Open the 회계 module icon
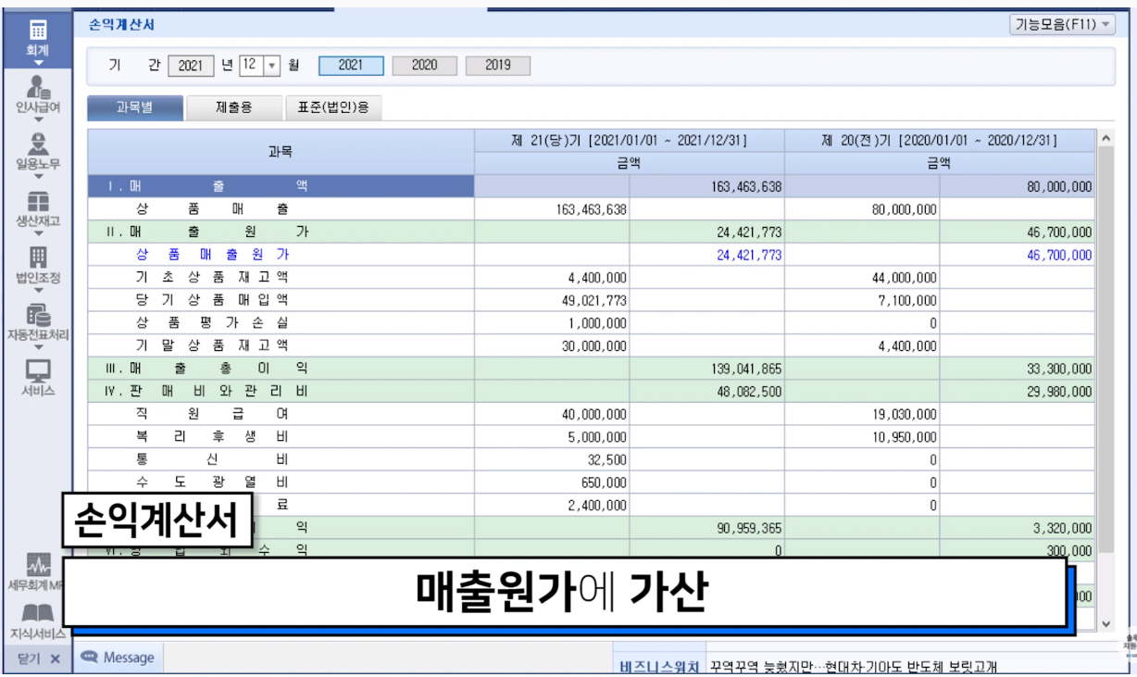1137x677 pixels. click(38, 30)
